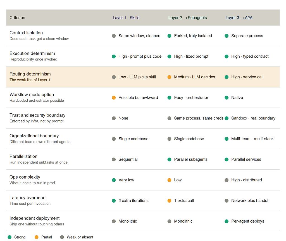Click the green dot beside Easy · orchestrator
Screen dimensions: 286x241
170,98
